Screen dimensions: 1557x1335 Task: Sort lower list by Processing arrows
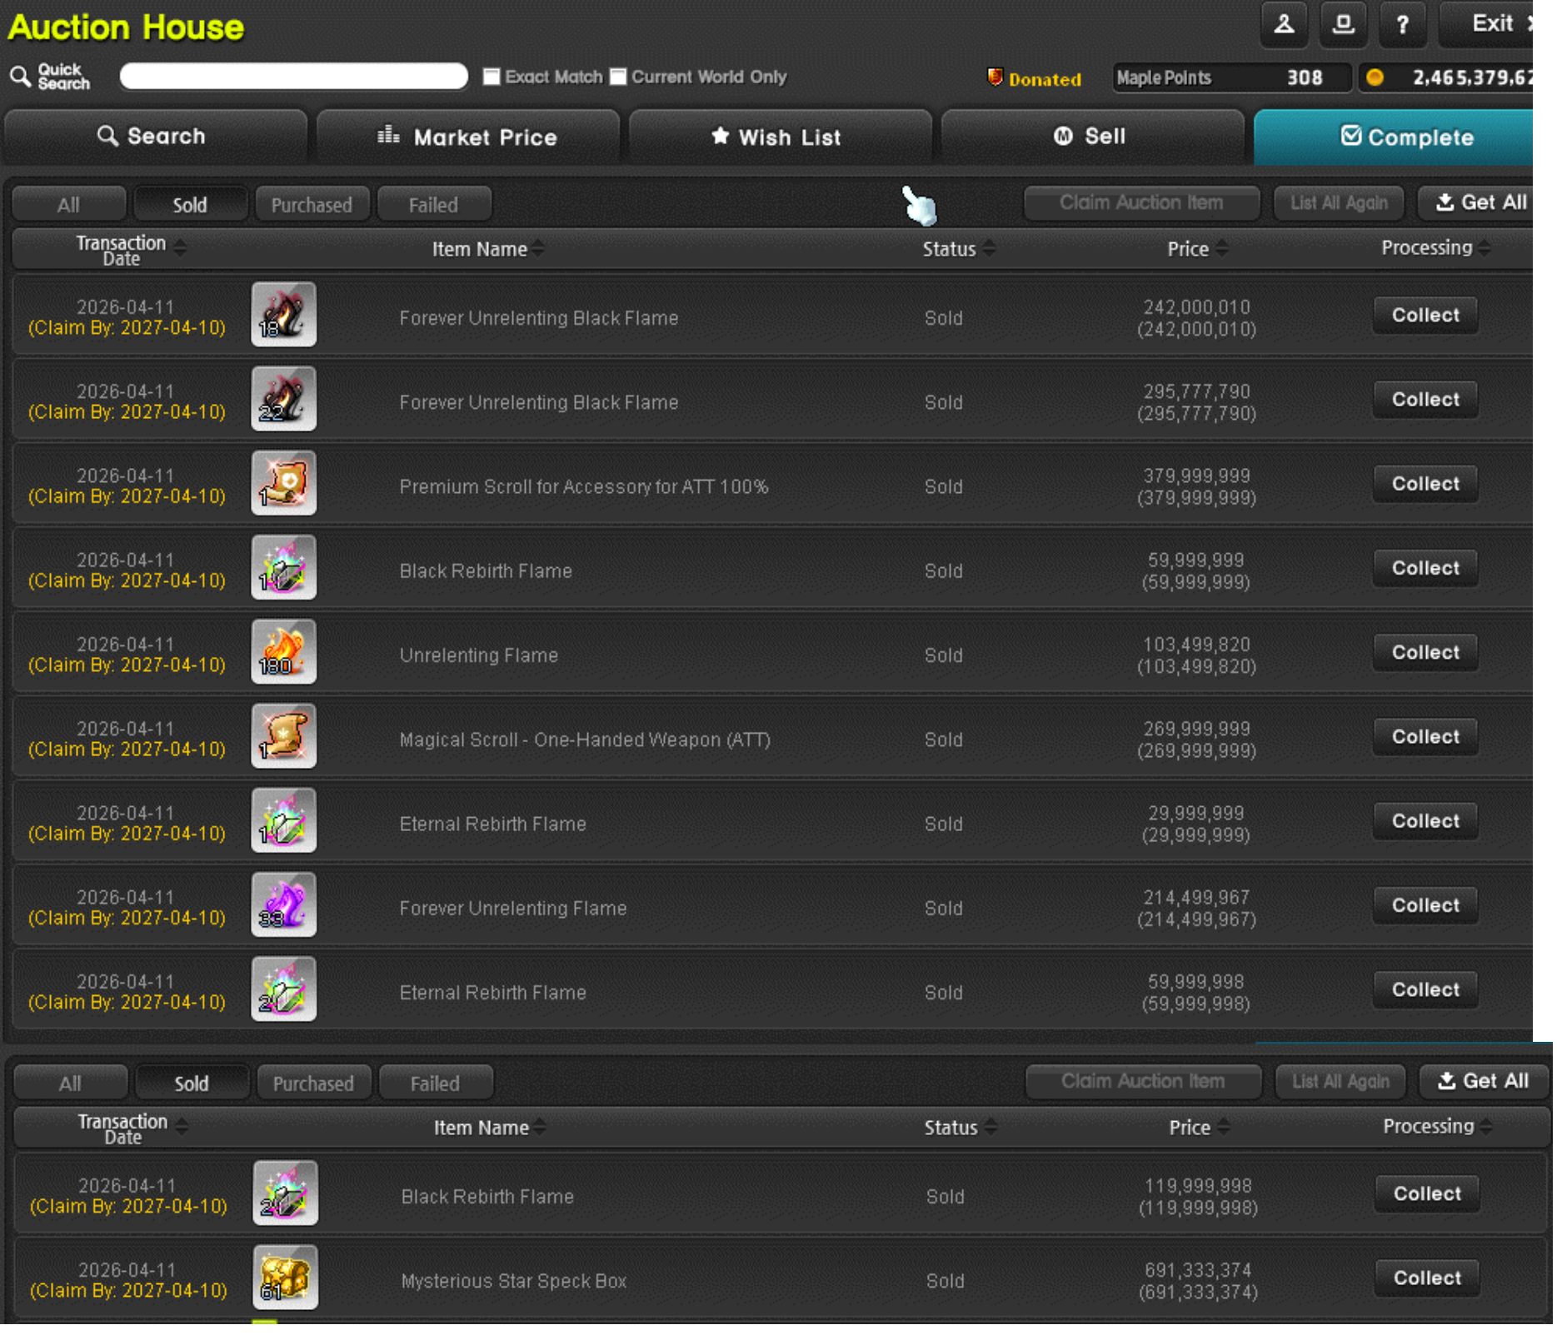pyautogui.click(x=1486, y=1127)
